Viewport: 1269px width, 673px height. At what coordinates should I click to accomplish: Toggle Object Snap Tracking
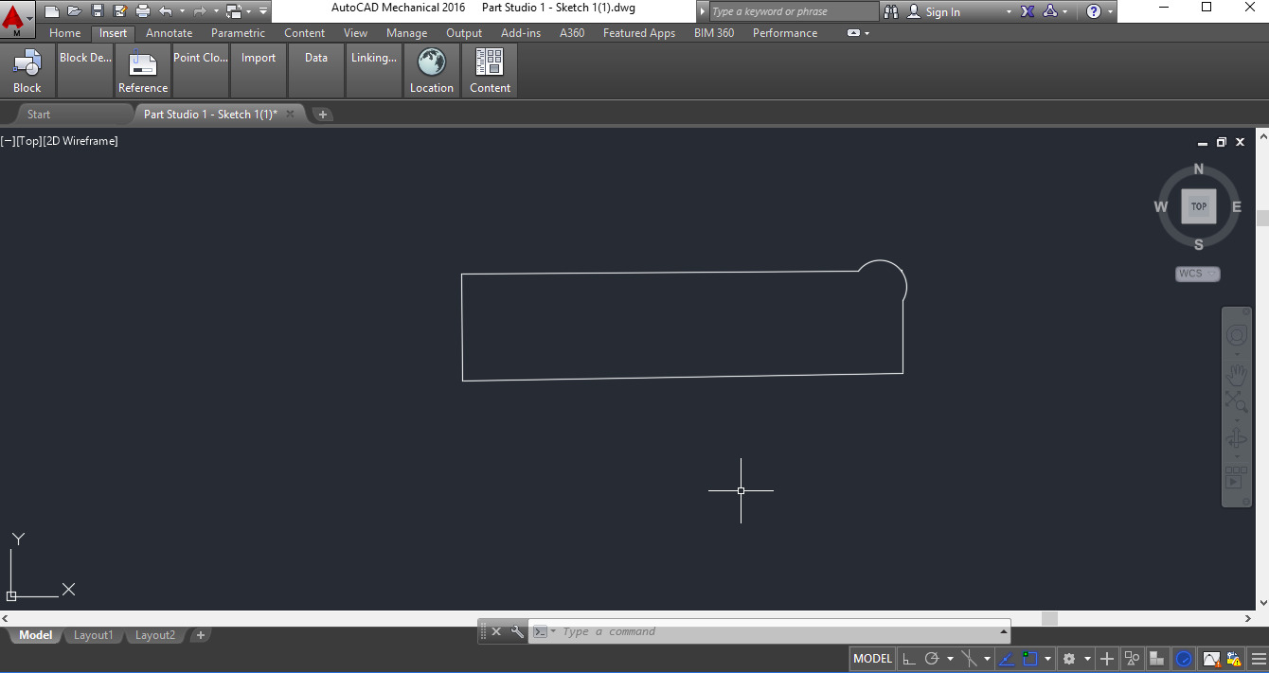[x=1006, y=659]
